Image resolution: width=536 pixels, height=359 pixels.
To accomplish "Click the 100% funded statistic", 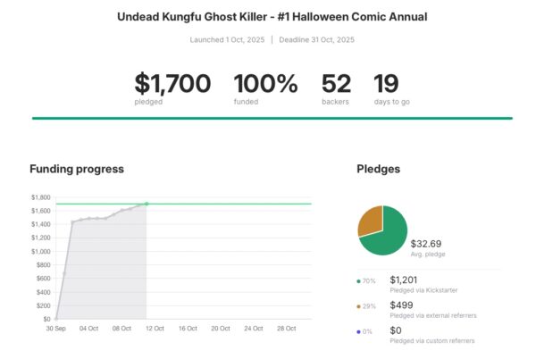I will pos(265,85).
